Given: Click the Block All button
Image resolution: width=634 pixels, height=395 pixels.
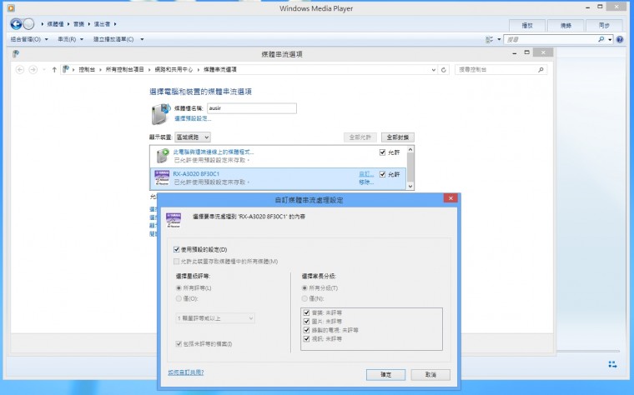Looking at the screenshot, I should pyautogui.click(x=397, y=137).
